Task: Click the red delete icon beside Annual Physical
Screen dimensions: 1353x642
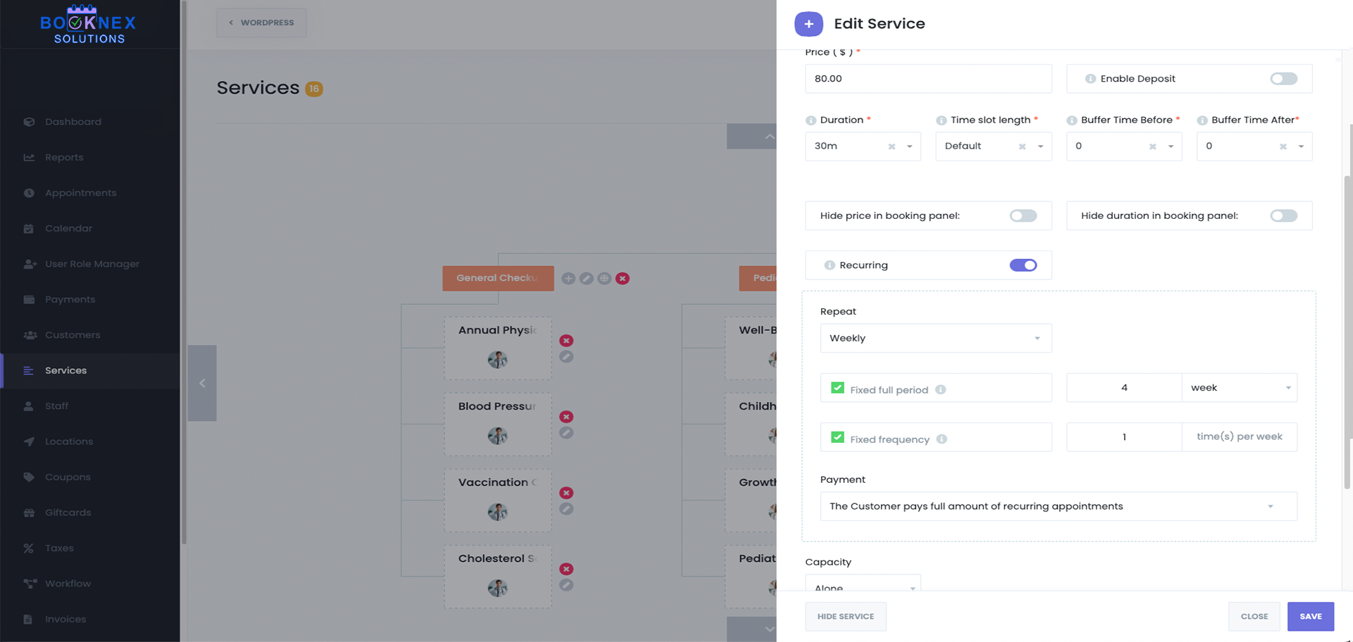Action: 566,341
